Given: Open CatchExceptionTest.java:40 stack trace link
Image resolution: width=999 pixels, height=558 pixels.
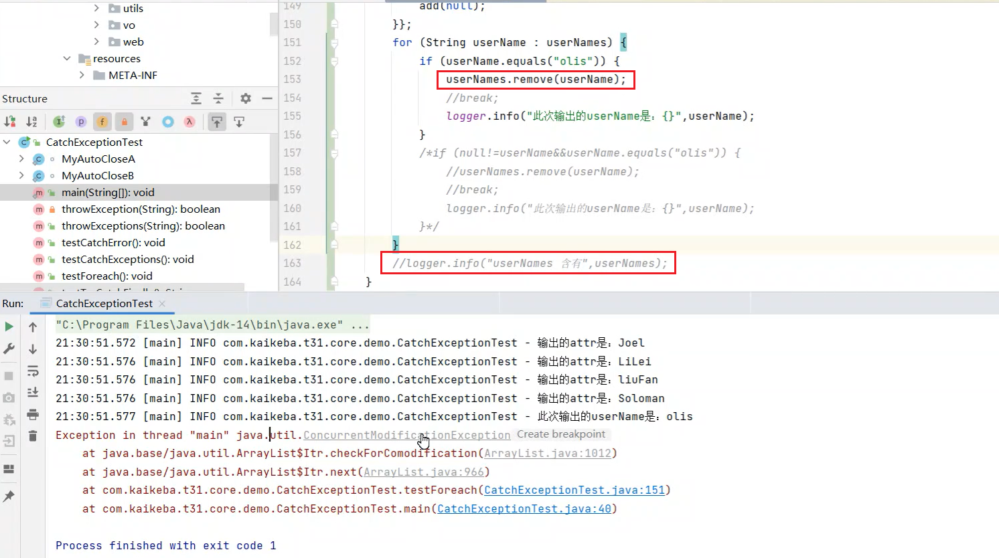Looking at the screenshot, I should 524,508.
